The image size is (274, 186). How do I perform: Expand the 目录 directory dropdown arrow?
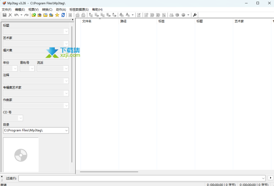[x=66, y=131]
